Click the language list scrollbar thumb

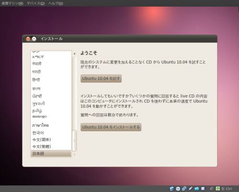pyautogui.click(x=75, y=141)
